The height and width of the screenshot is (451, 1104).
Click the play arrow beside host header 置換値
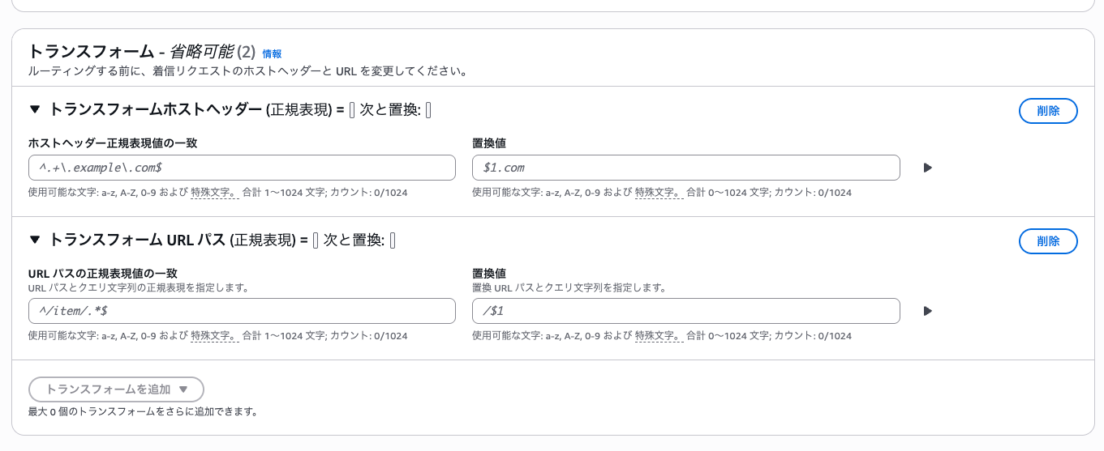click(x=928, y=168)
